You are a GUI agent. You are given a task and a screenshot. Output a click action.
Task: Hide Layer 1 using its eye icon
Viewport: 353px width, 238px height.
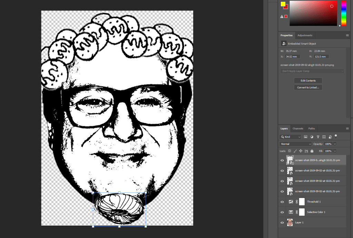(282, 222)
